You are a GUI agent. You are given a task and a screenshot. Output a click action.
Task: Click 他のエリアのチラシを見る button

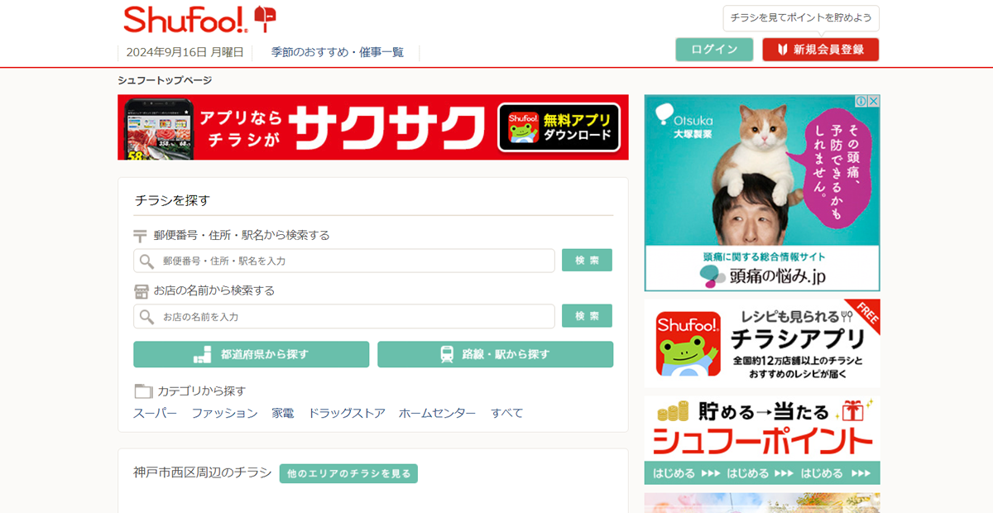[x=348, y=473]
